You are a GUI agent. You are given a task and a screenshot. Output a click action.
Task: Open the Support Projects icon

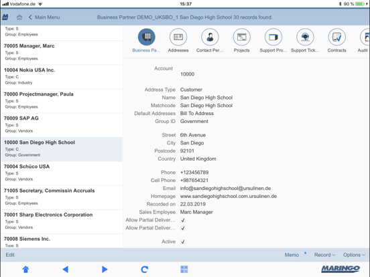(273, 37)
